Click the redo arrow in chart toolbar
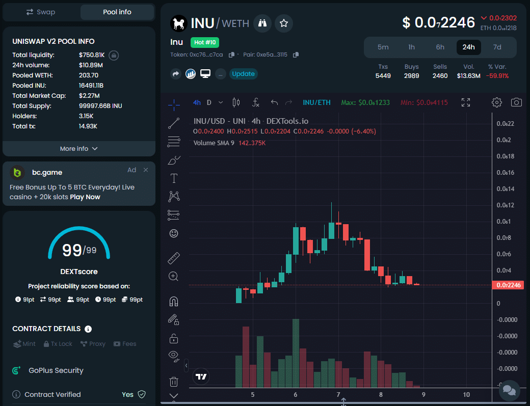The height and width of the screenshot is (406, 530). [288, 102]
